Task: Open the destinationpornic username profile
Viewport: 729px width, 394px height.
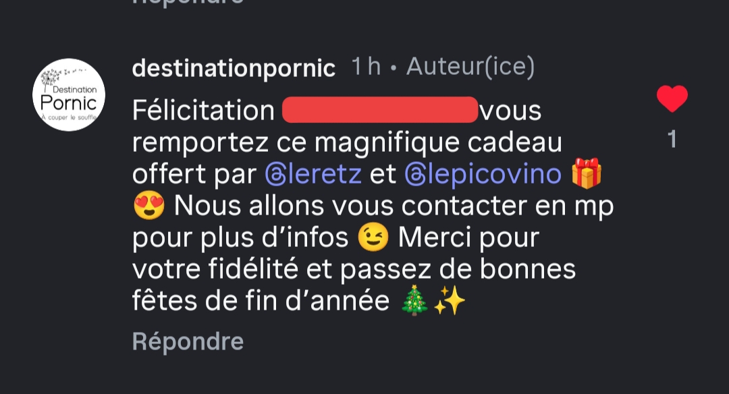Action: point(234,68)
